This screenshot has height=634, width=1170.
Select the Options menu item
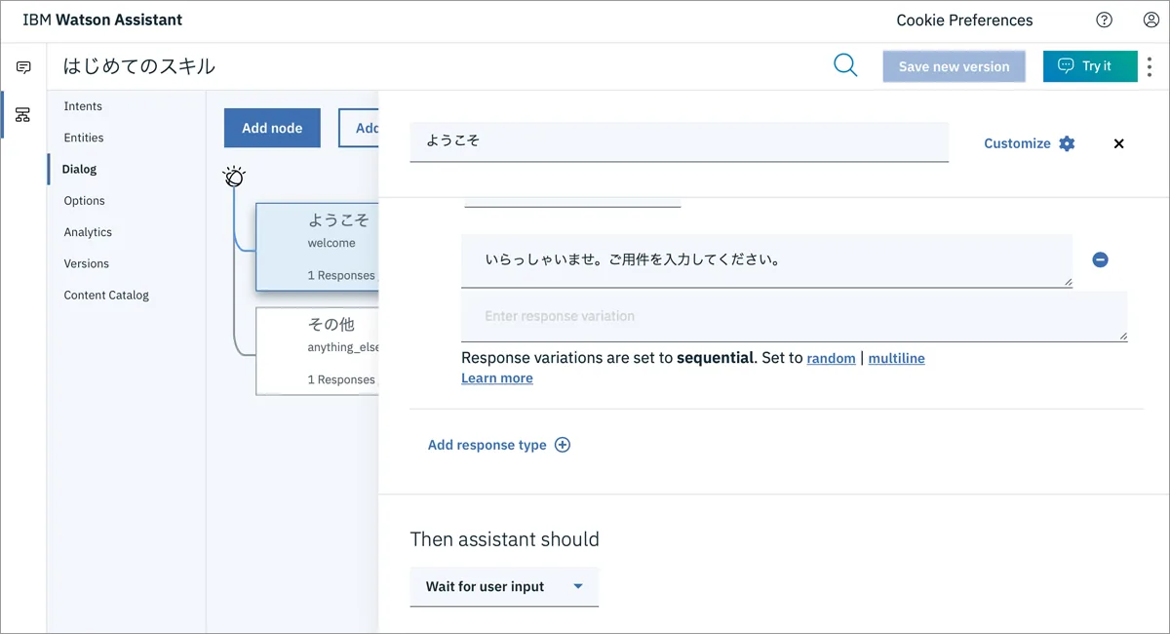[84, 201]
